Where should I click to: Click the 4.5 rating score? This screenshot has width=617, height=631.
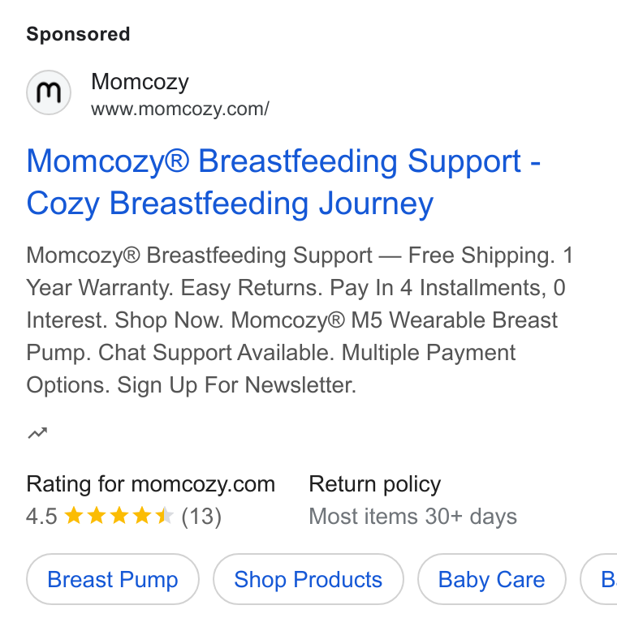click(41, 516)
